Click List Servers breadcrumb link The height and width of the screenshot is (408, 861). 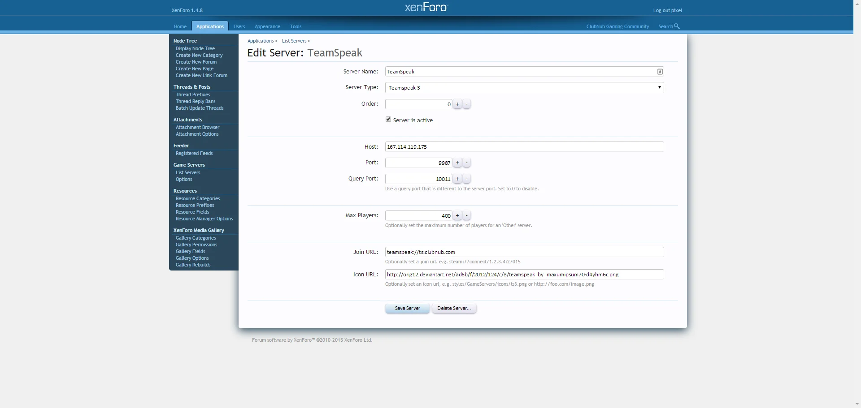click(294, 41)
